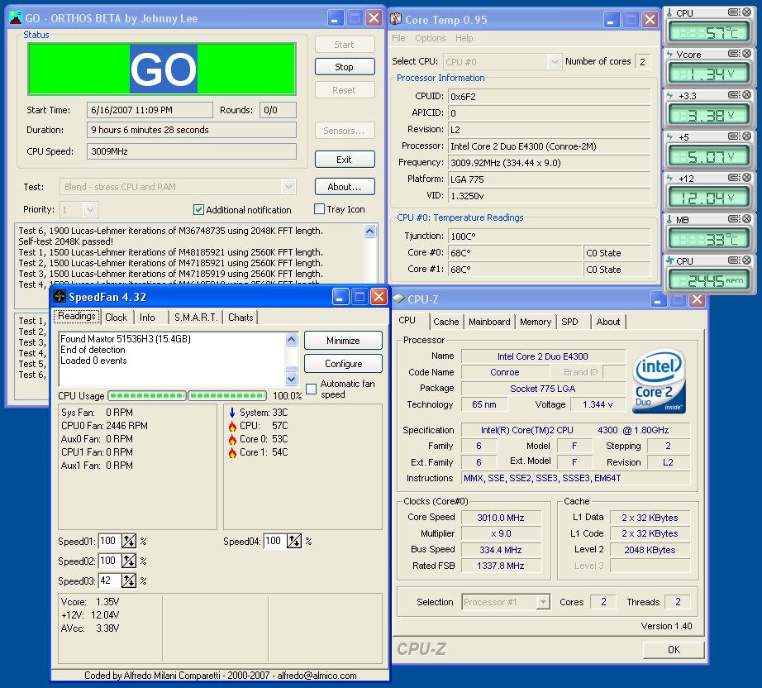
Task: Click the Intel Core 2 Duo logo
Action: (x=659, y=380)
